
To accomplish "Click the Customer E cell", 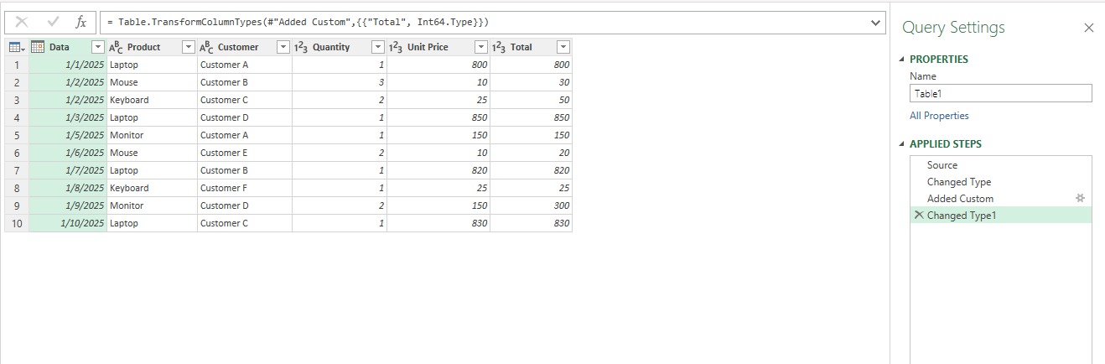I will click(x=244, y=153).
